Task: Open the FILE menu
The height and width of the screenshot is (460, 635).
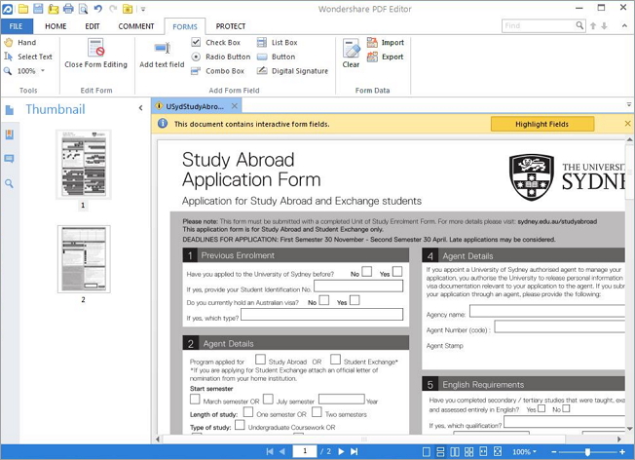Action: click(x=17, y=26)
